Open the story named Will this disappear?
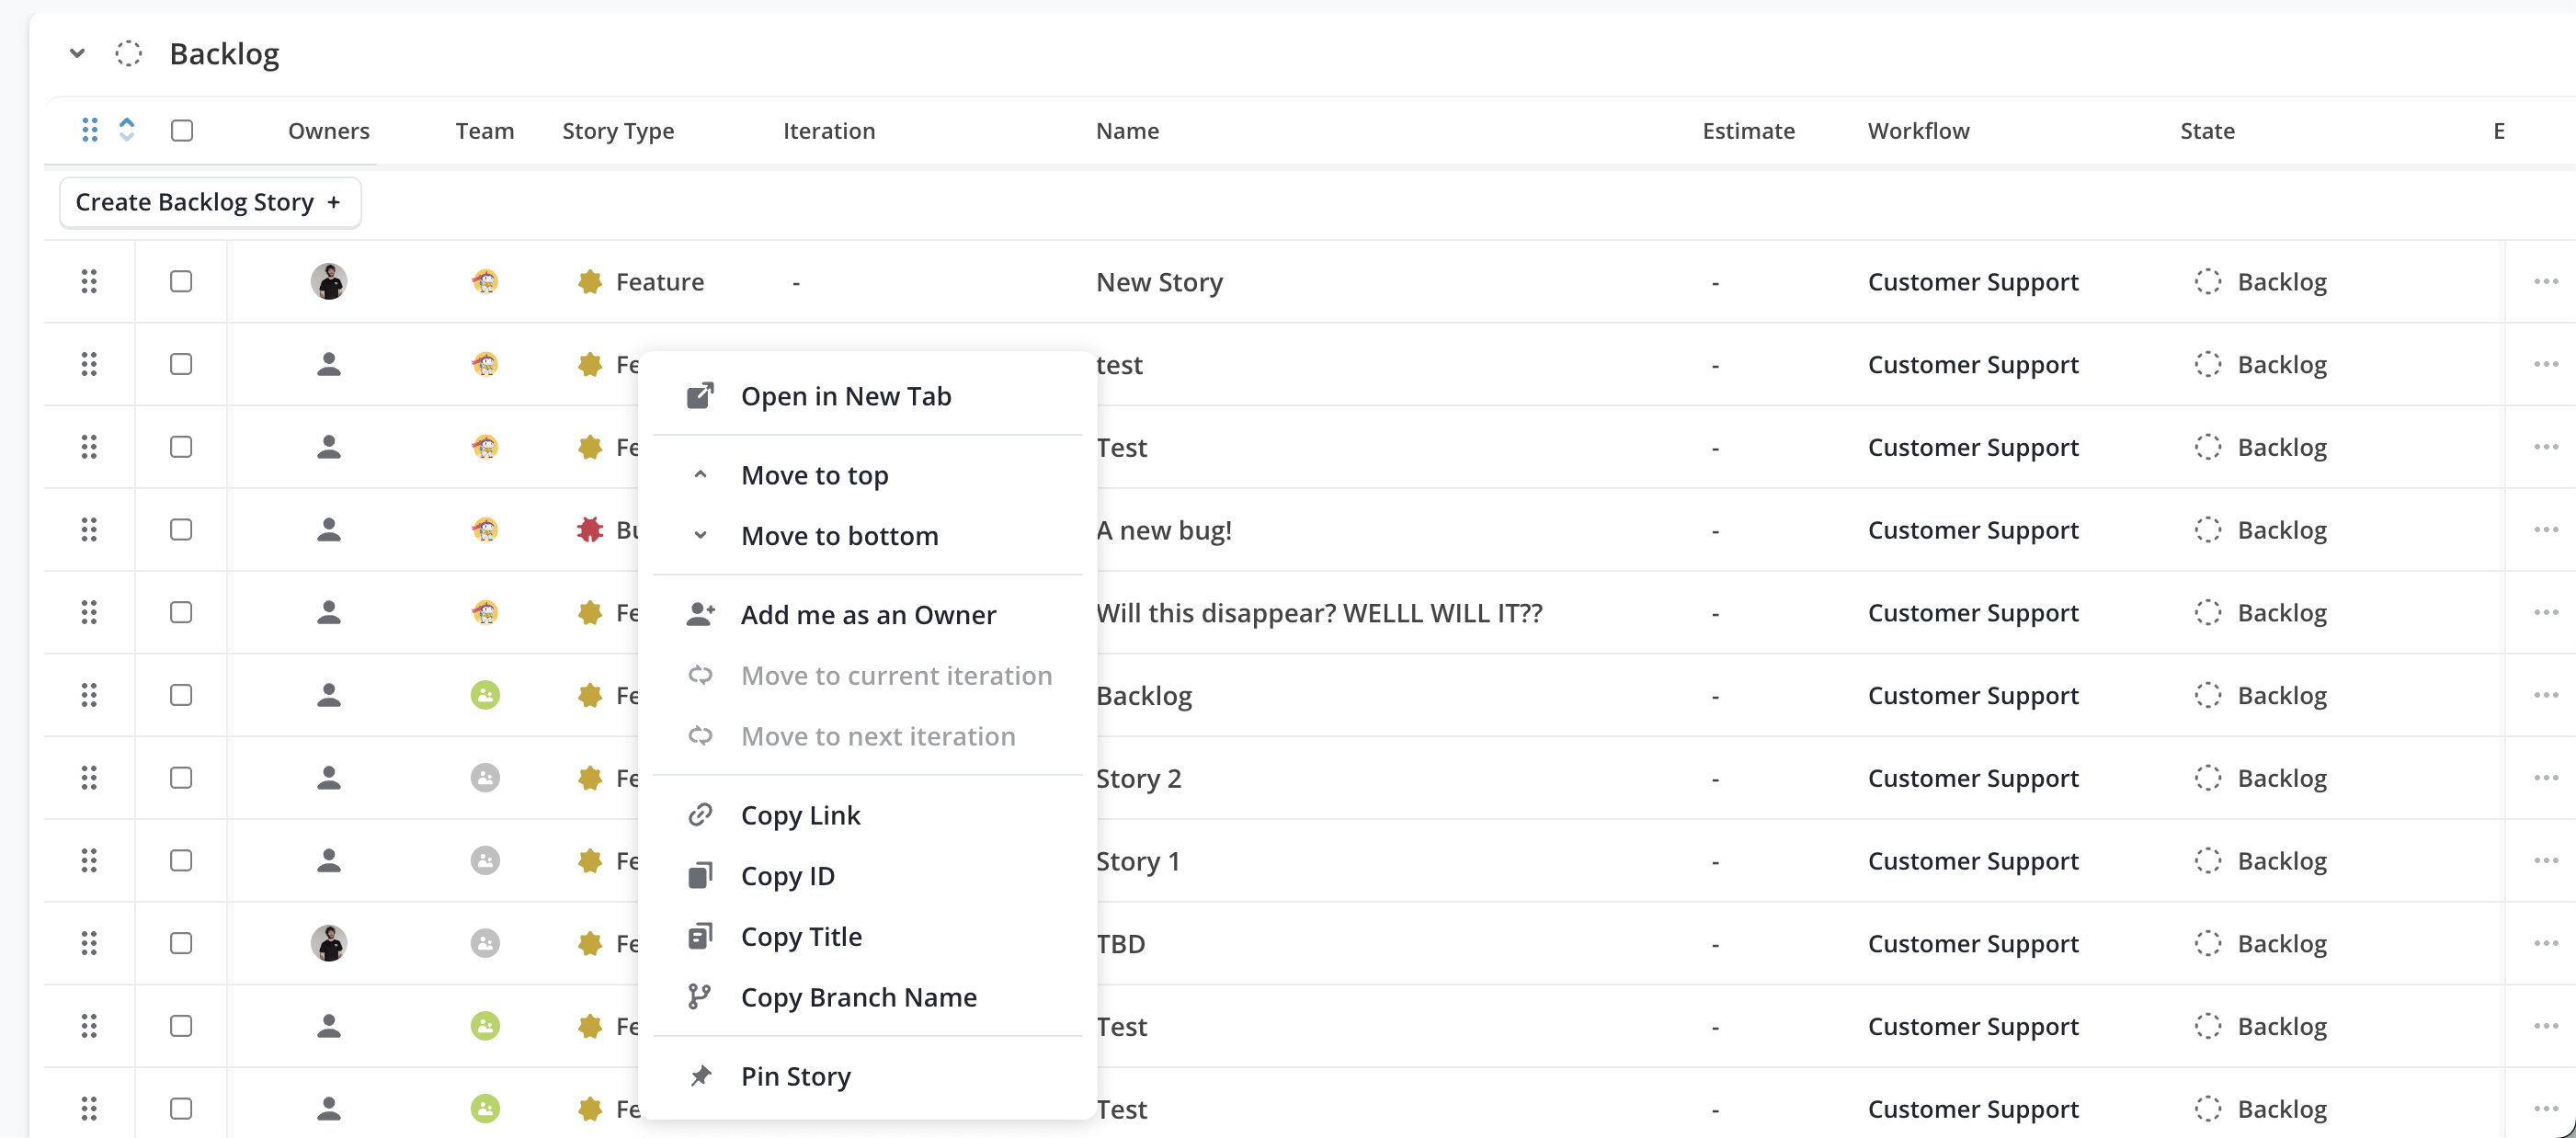The width and height of the screenshot is (2576, 1138). (1318, 613)
